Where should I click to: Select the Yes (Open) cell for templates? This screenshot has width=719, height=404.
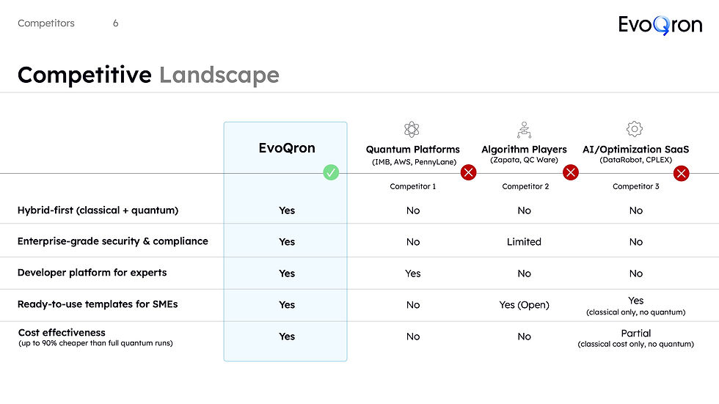[x=524, y=305]
